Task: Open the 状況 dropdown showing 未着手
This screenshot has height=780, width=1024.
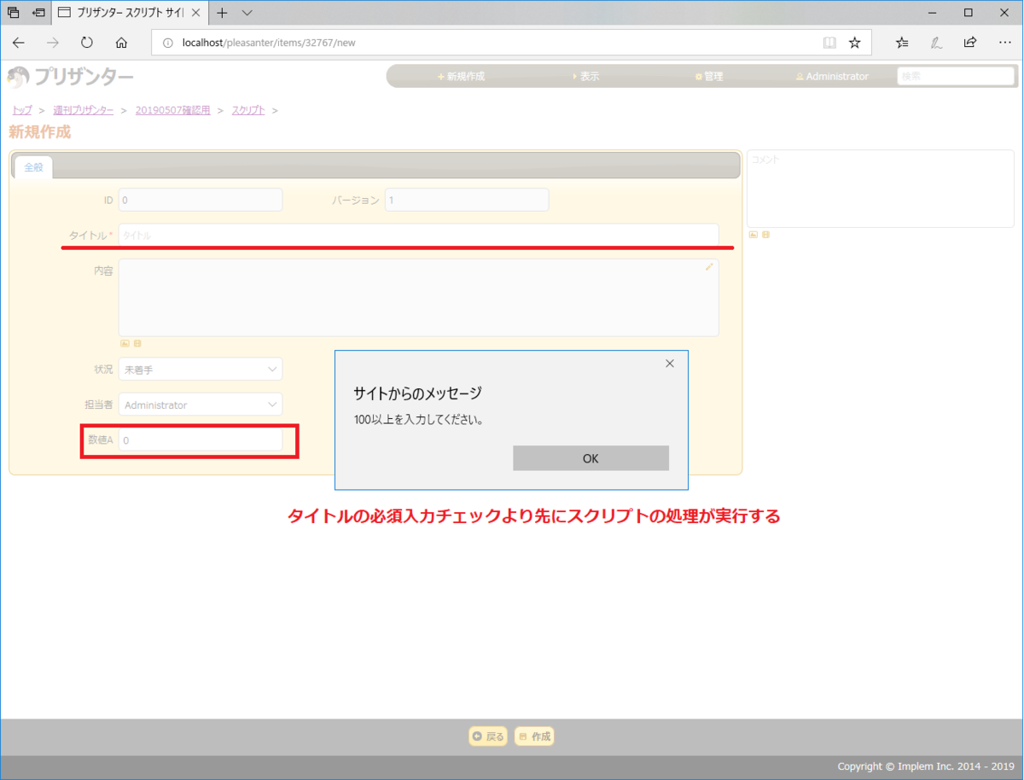Action: pos(200,369)
